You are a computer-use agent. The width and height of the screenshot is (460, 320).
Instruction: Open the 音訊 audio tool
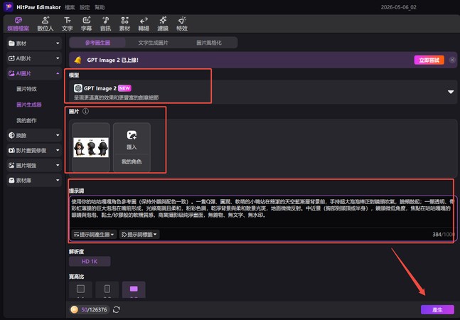106,24
